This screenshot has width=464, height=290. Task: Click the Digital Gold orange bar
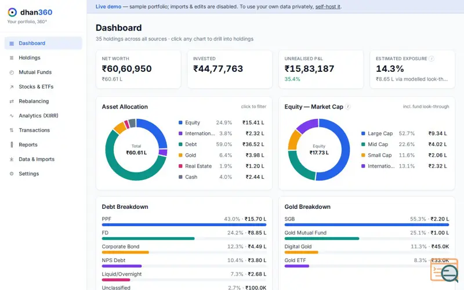click(301, 252)
